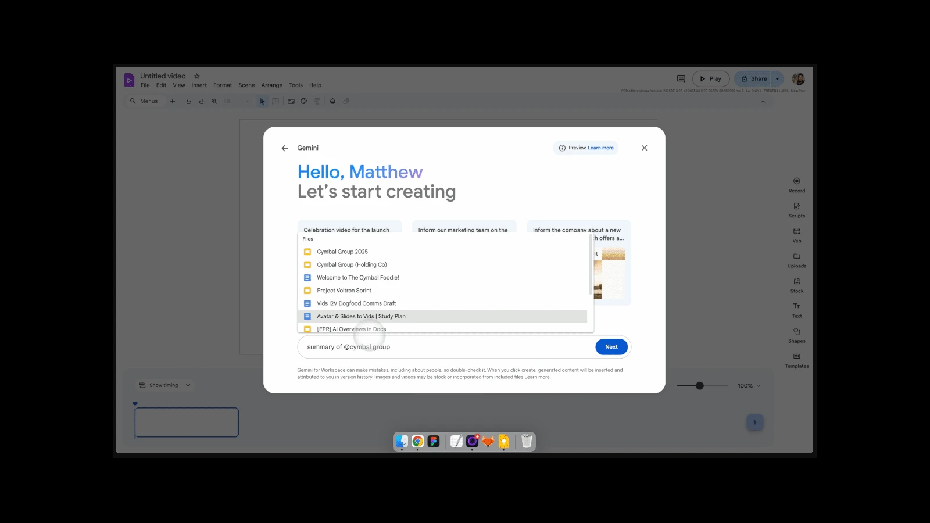930x523 pixels.
Task: Click the Celebration video for the launch card
Action: (349, 227)
